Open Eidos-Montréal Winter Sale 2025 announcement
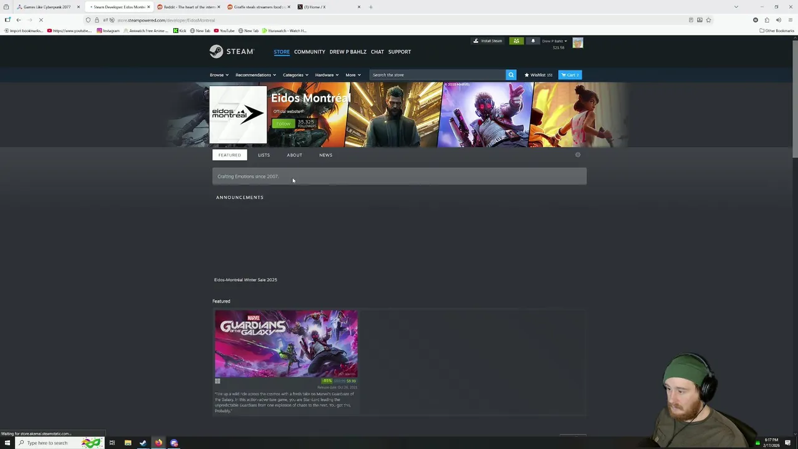 click(246, 280)
